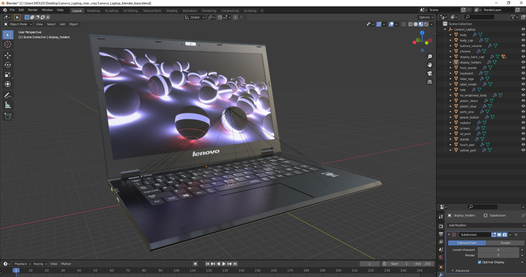
Task: Switch orthographic/perspective grid icon
Action: pos(429,82)
